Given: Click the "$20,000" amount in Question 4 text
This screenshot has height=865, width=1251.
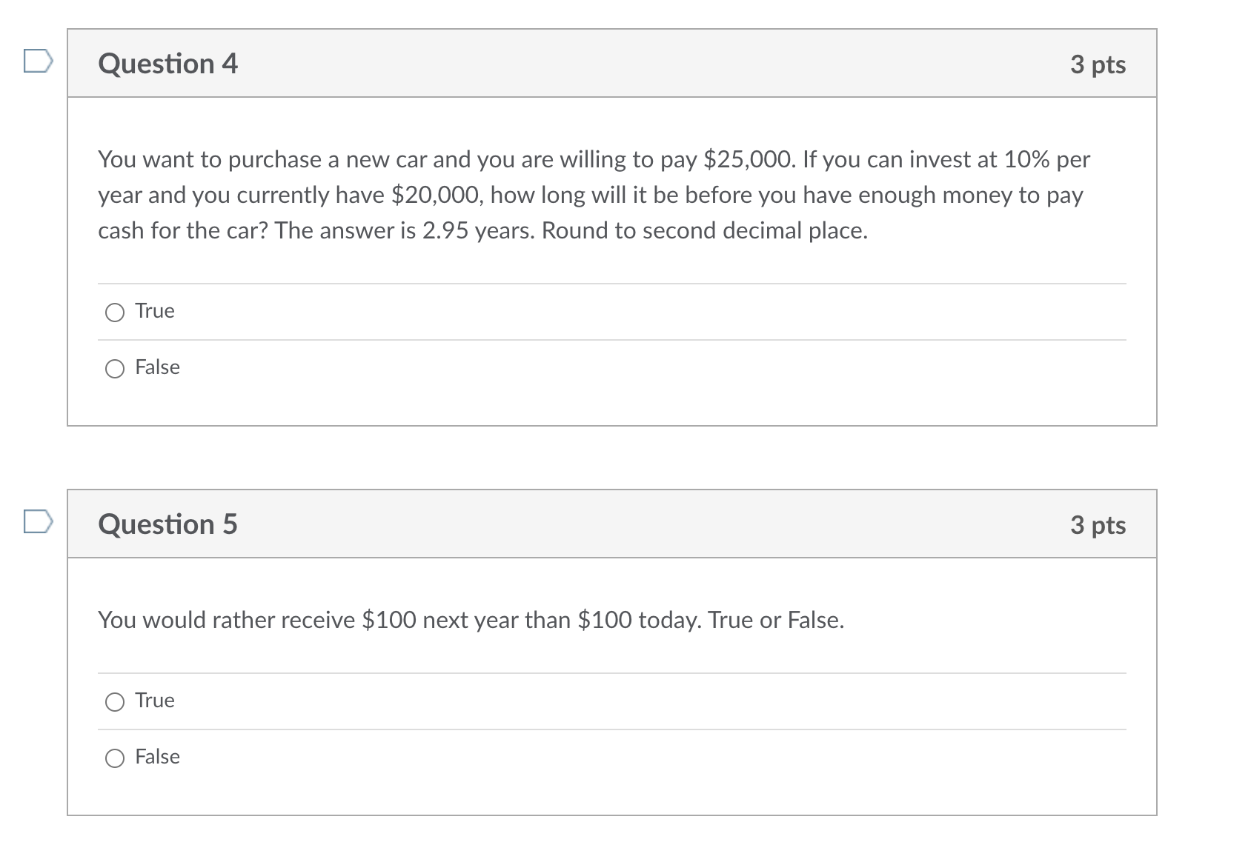Looking at the screenshot, I should pyautogui.click(x=437, y=195).
